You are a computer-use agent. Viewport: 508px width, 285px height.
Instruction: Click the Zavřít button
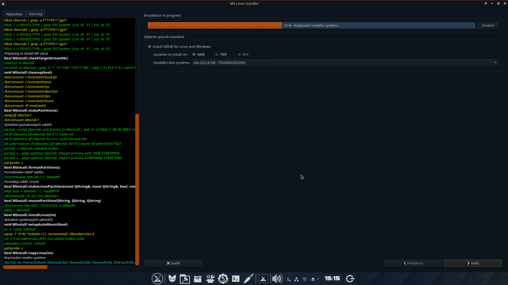point(173,263)
